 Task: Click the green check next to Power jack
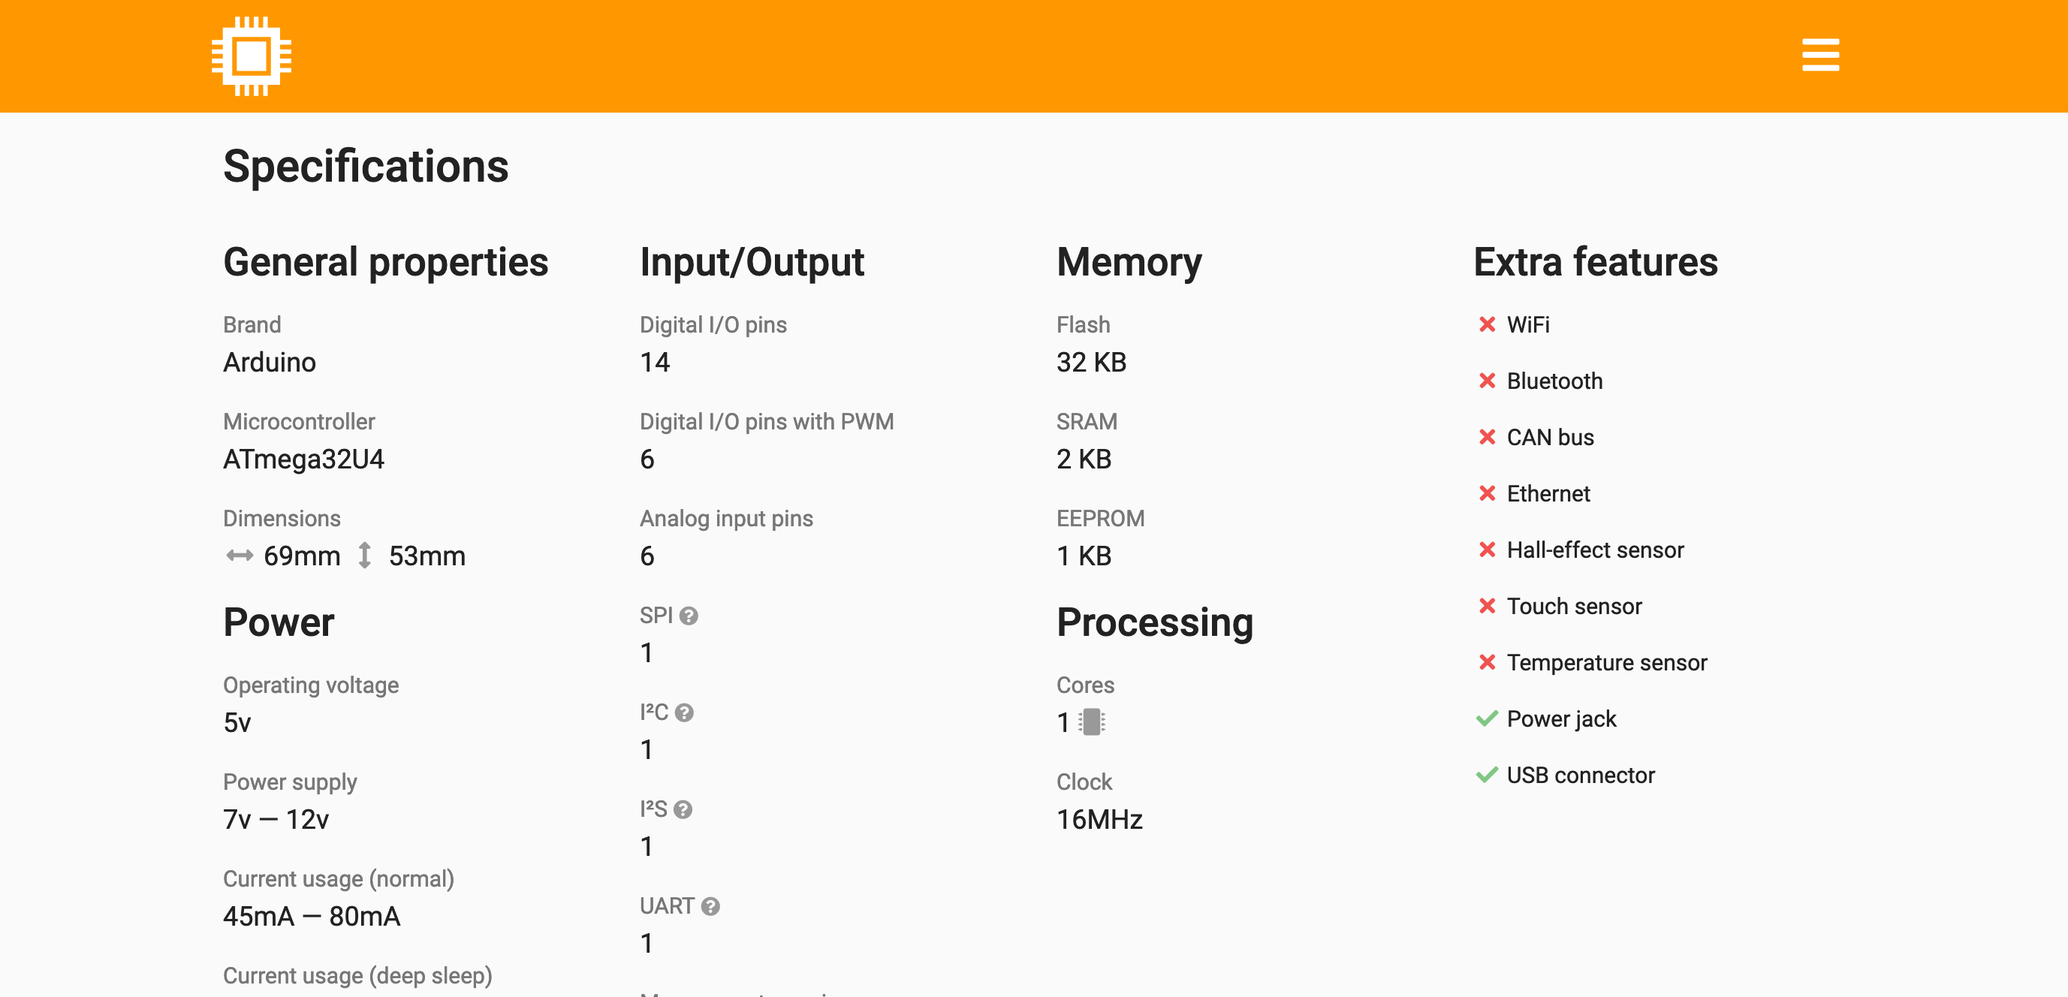point(1487,718)
